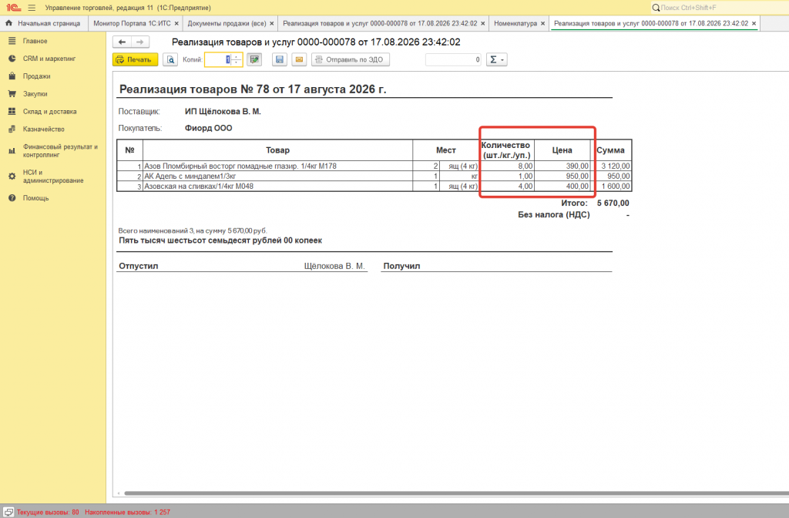Click the Склад и доставка grid icon
789x518 pixels.
point(12,111)
